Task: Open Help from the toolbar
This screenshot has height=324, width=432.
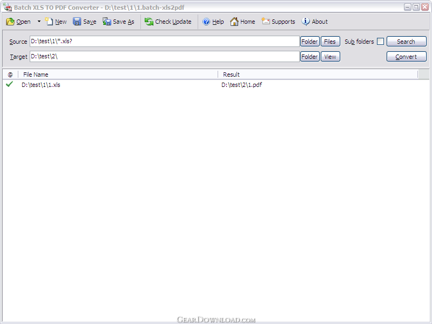Action: pyautogui.click(x=206, y=22)
